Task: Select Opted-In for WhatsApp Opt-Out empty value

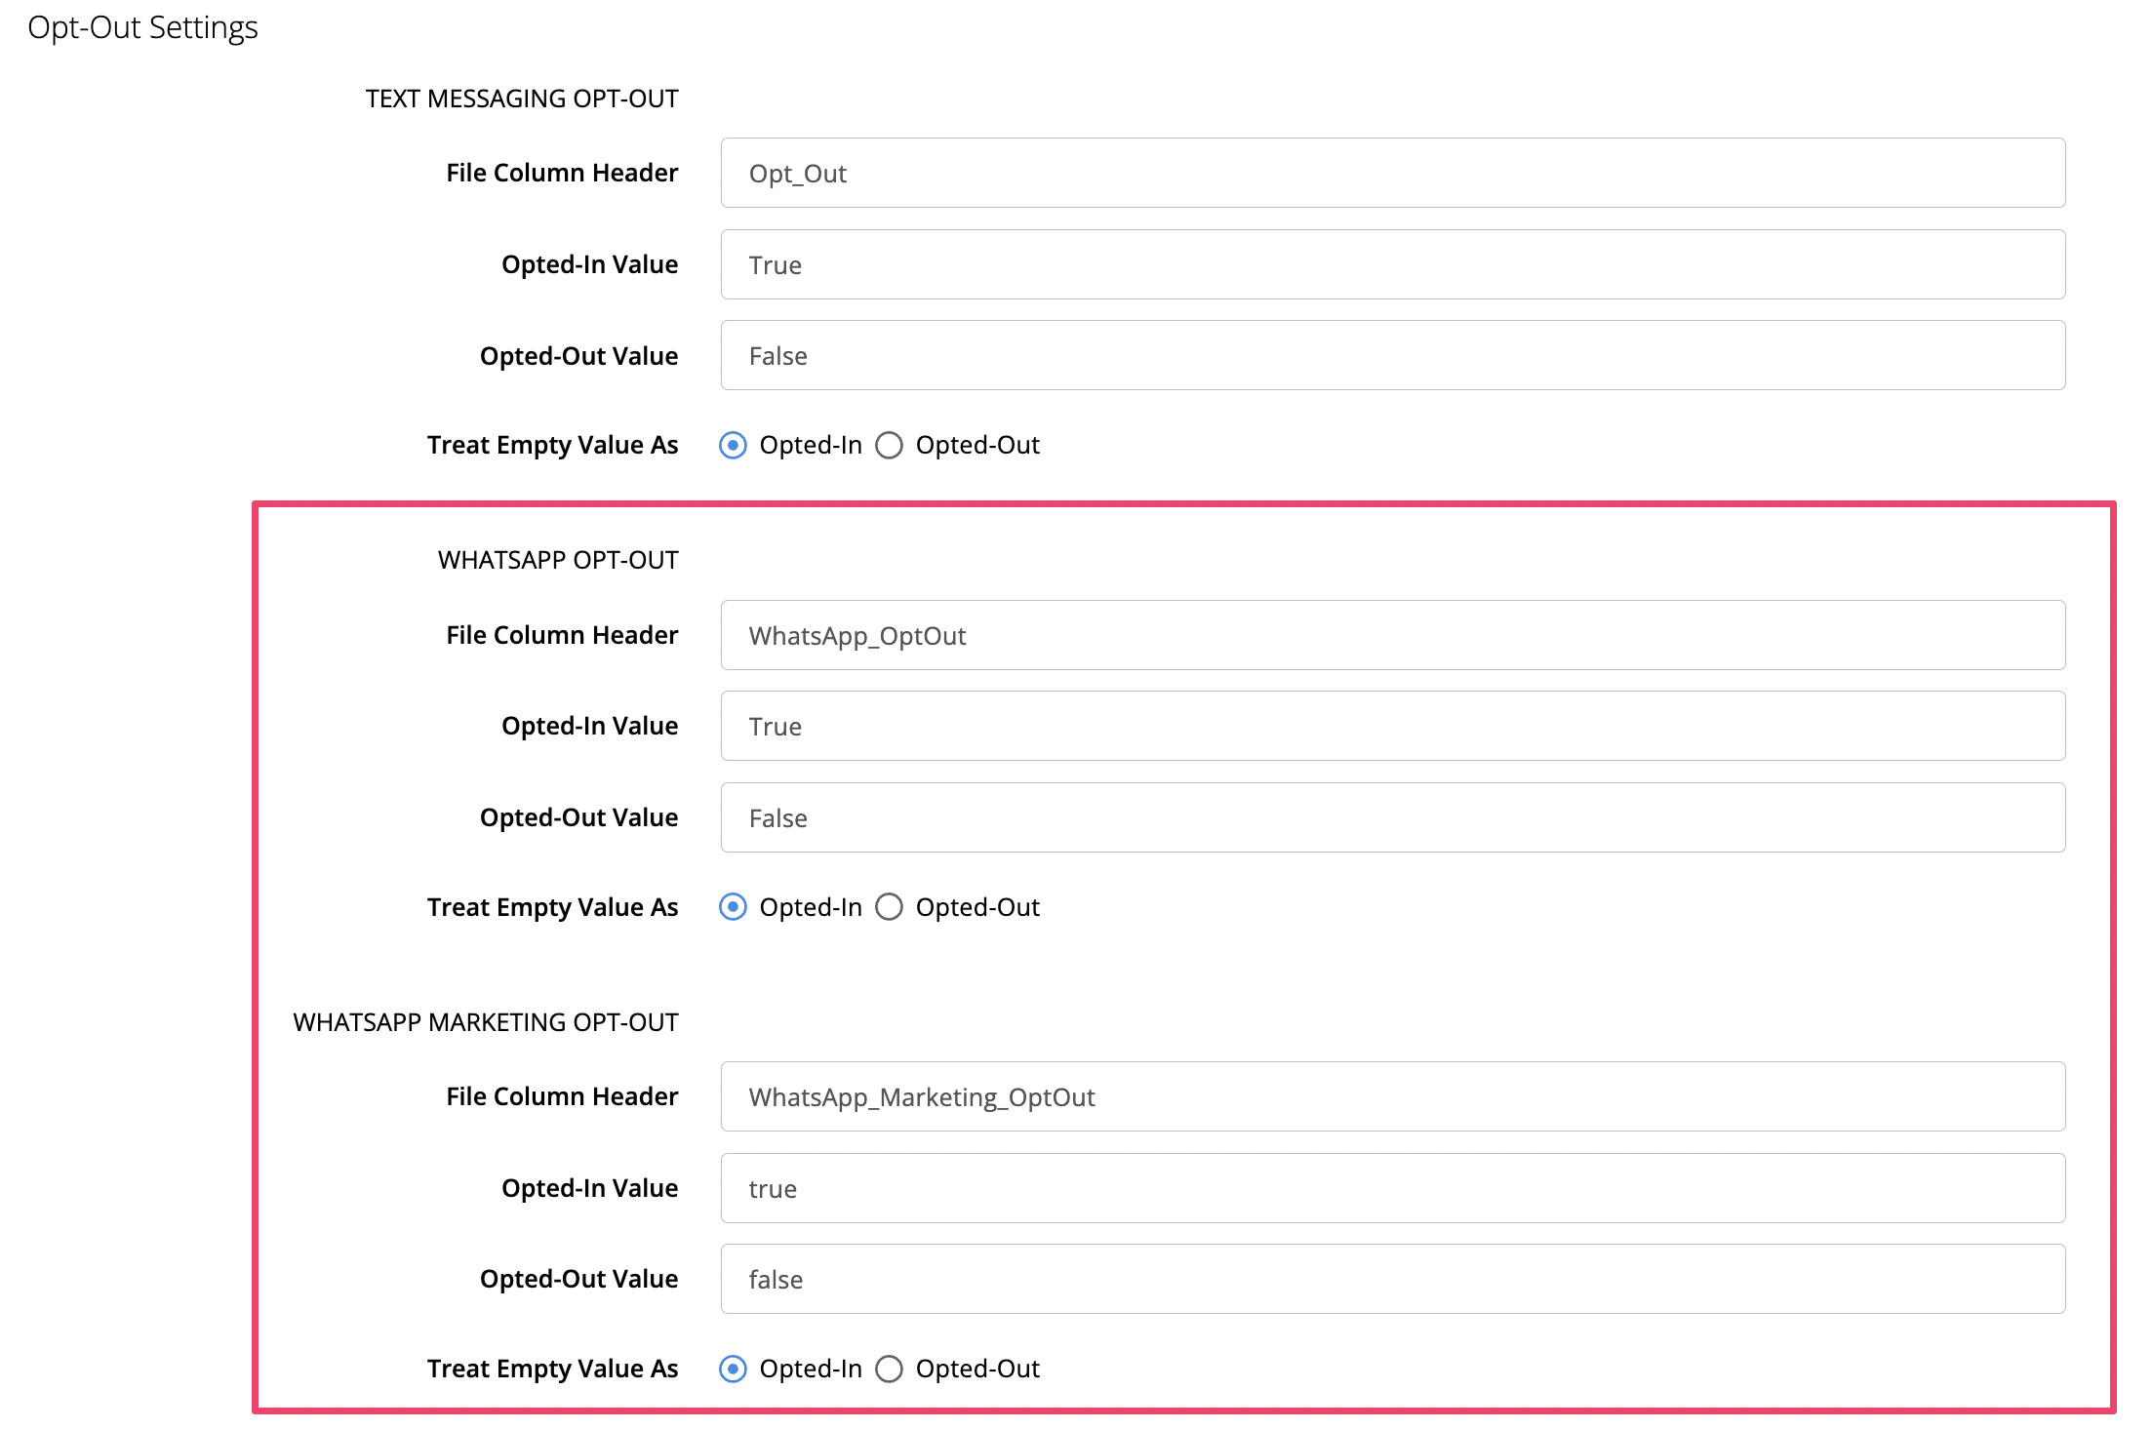Action: 733,907
